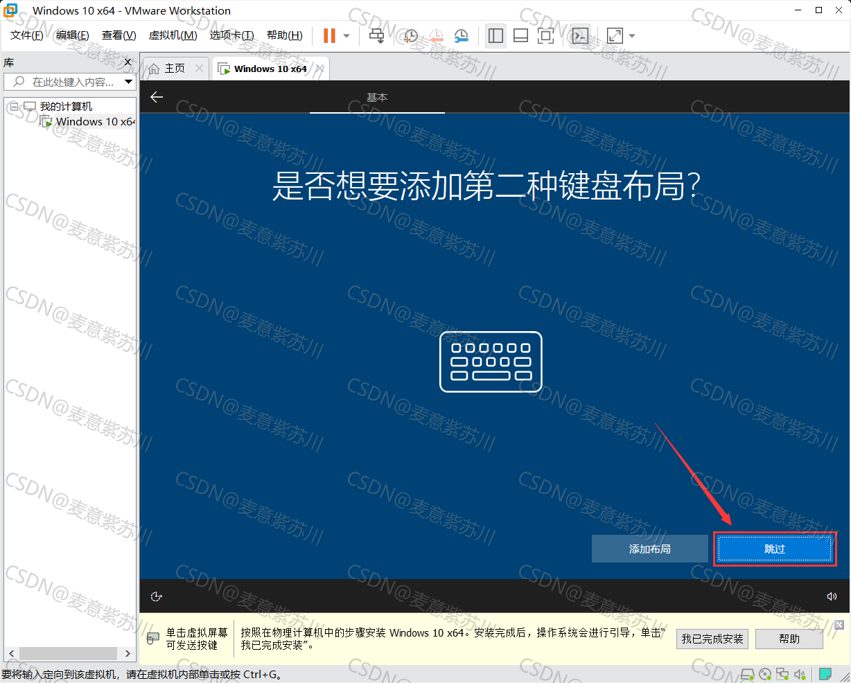The height and width of the screenshot is (683, 851).
Task: Click the stretch guest display icon
Action: coord(615,35)
